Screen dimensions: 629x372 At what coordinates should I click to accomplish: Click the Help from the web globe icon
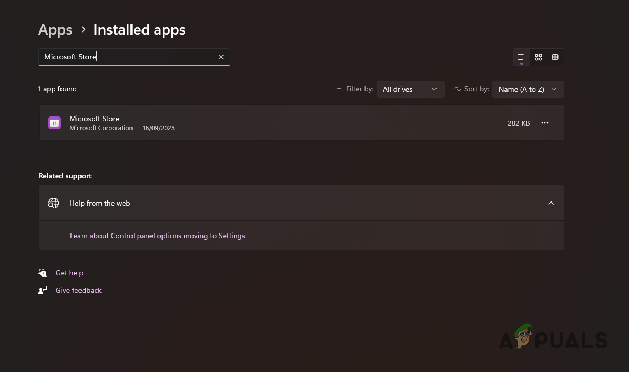(54, 203)
